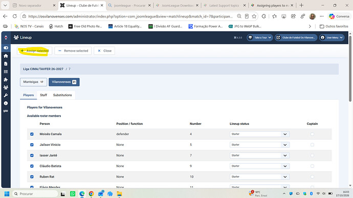Switch to the Substitutions tab
The image size is (353, 198).
coord(62,95)
